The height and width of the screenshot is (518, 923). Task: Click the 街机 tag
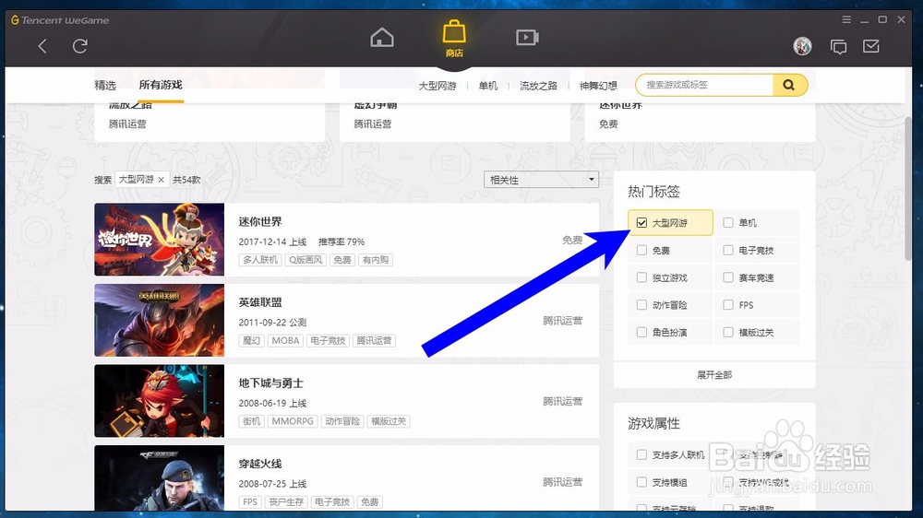[x=251, y=421]
